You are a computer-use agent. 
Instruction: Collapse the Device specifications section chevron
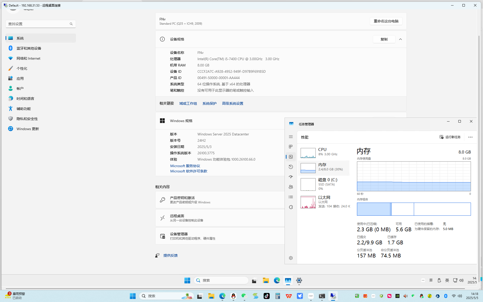[x=400, y=39]
